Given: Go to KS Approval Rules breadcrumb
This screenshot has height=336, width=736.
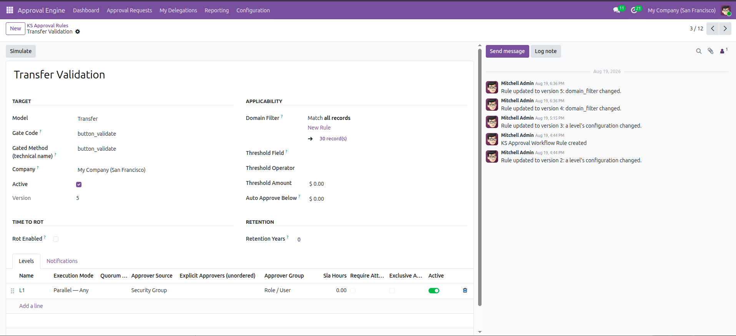Looking at the screenshot, I should (48, 25).
